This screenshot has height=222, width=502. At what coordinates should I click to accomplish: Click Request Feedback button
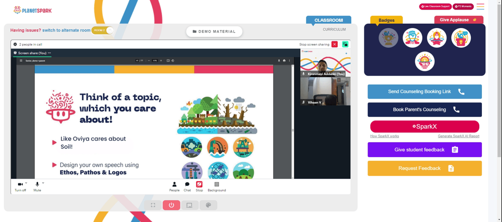pyautogui.click(x=425, y=168)
